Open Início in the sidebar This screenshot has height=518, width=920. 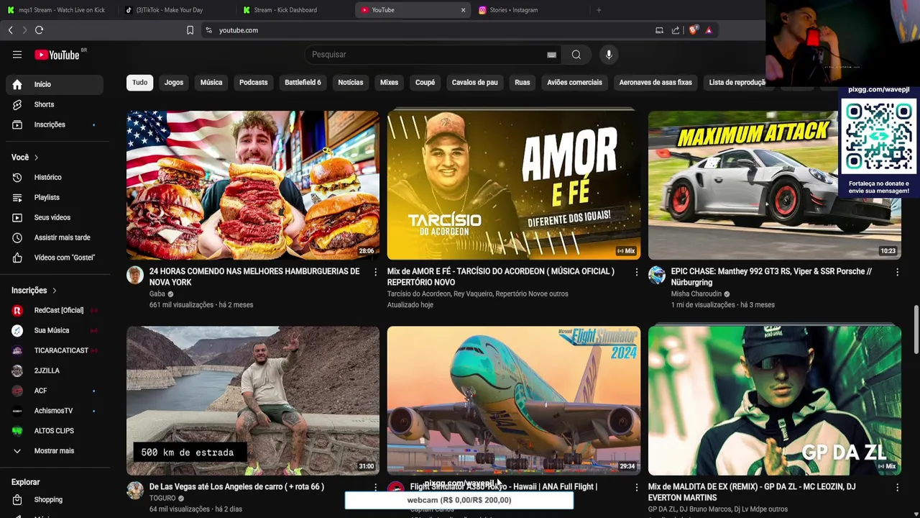pyautogui.click(x=55, y=84)
